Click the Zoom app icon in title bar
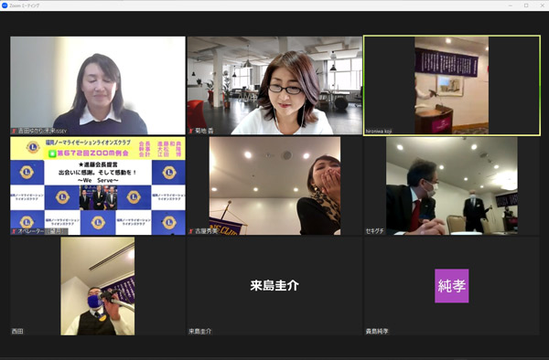549x360 pixels. 5,5
